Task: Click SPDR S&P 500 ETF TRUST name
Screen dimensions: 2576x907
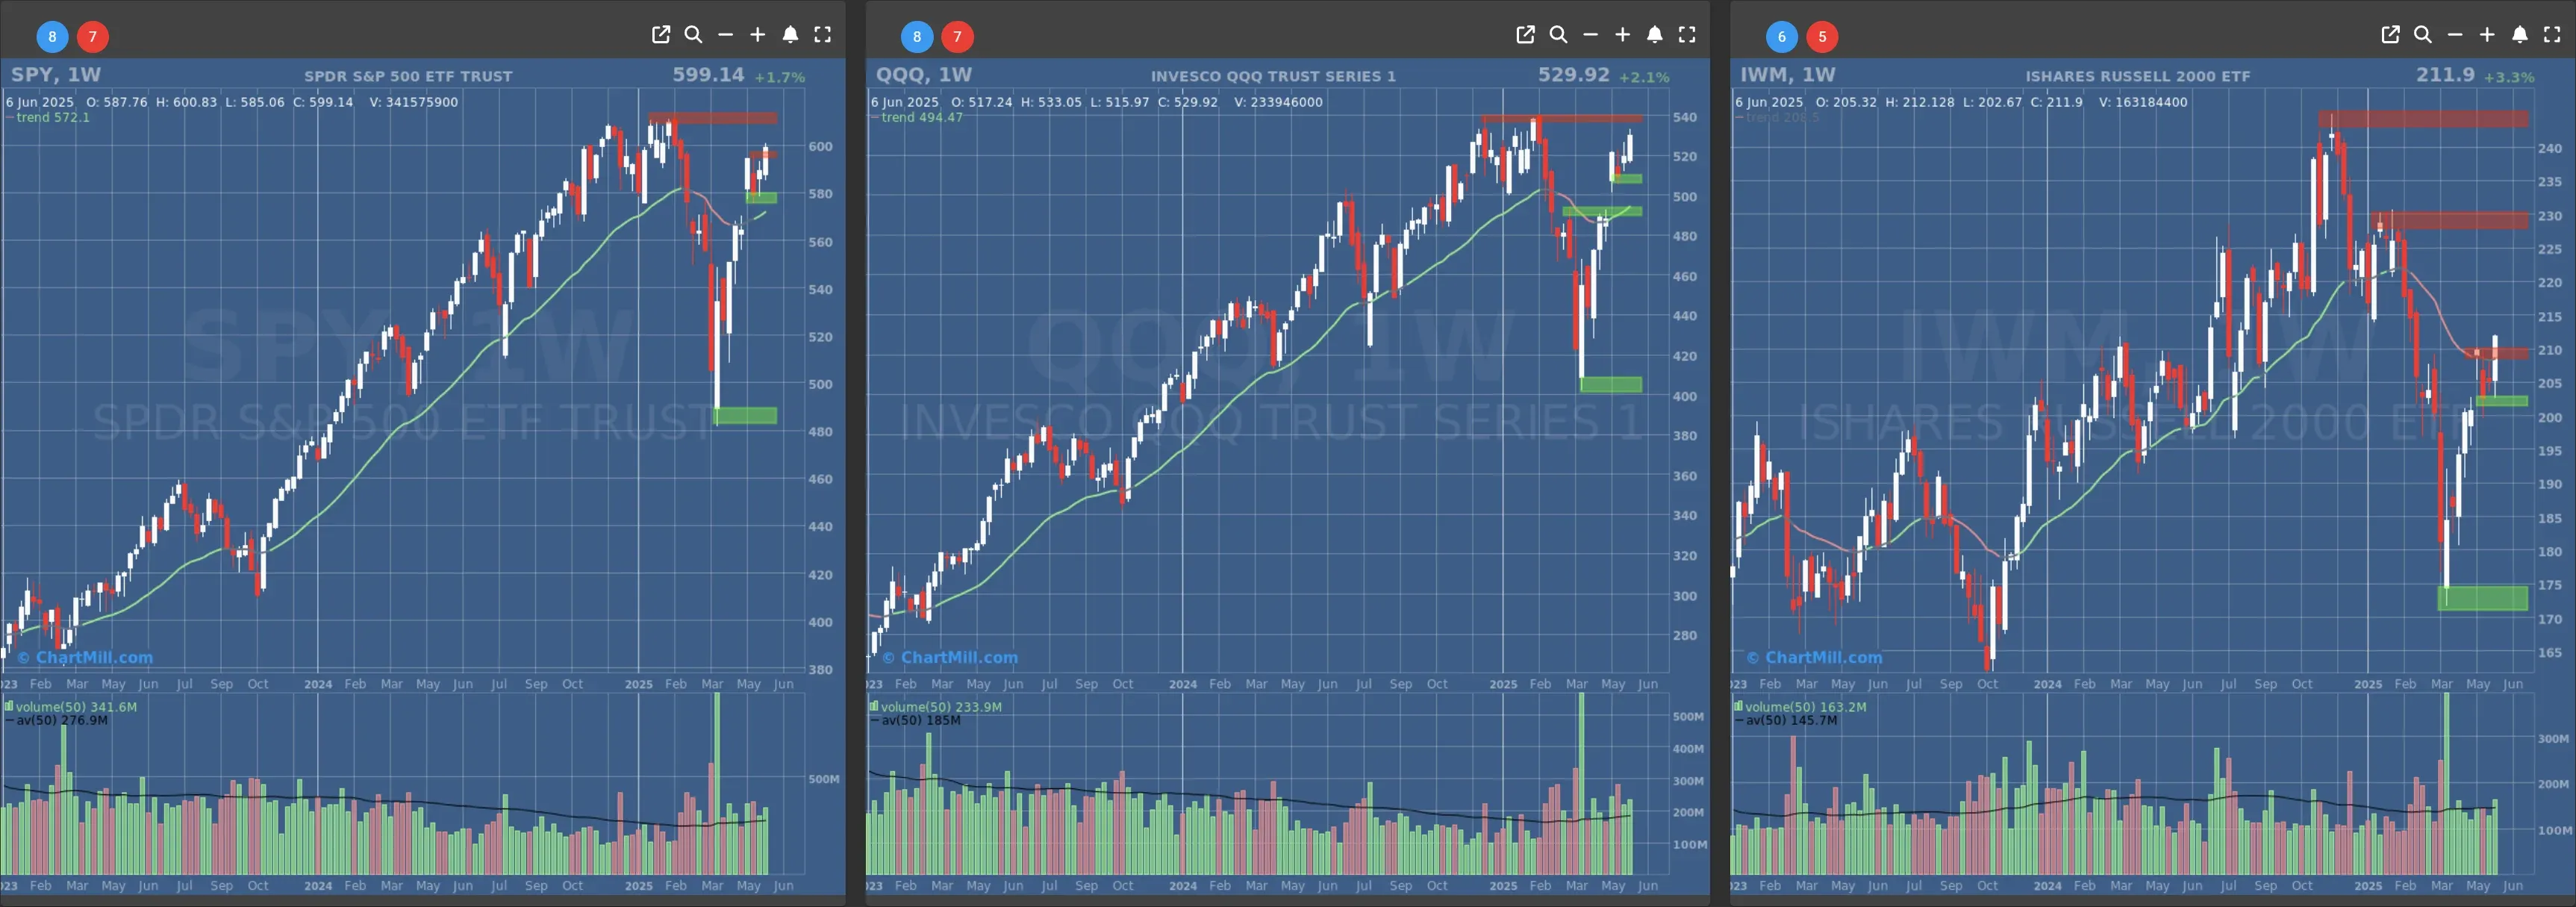Action: 408,76
